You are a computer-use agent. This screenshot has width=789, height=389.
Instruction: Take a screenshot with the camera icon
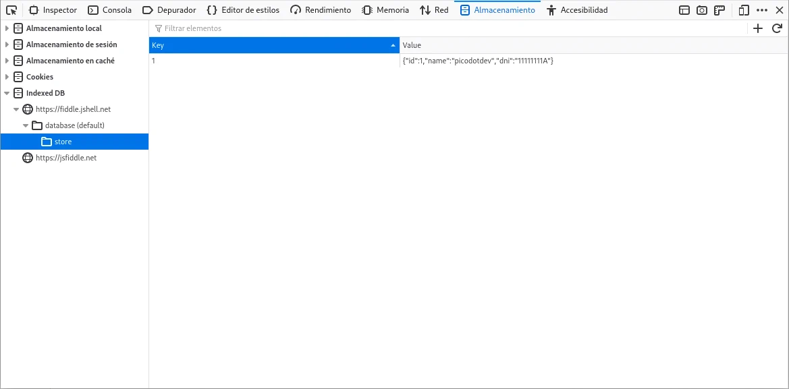(x=702, y=10)
